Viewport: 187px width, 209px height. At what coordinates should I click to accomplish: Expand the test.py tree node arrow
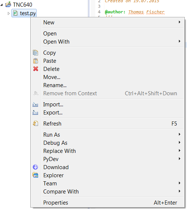tap(8, 13)
